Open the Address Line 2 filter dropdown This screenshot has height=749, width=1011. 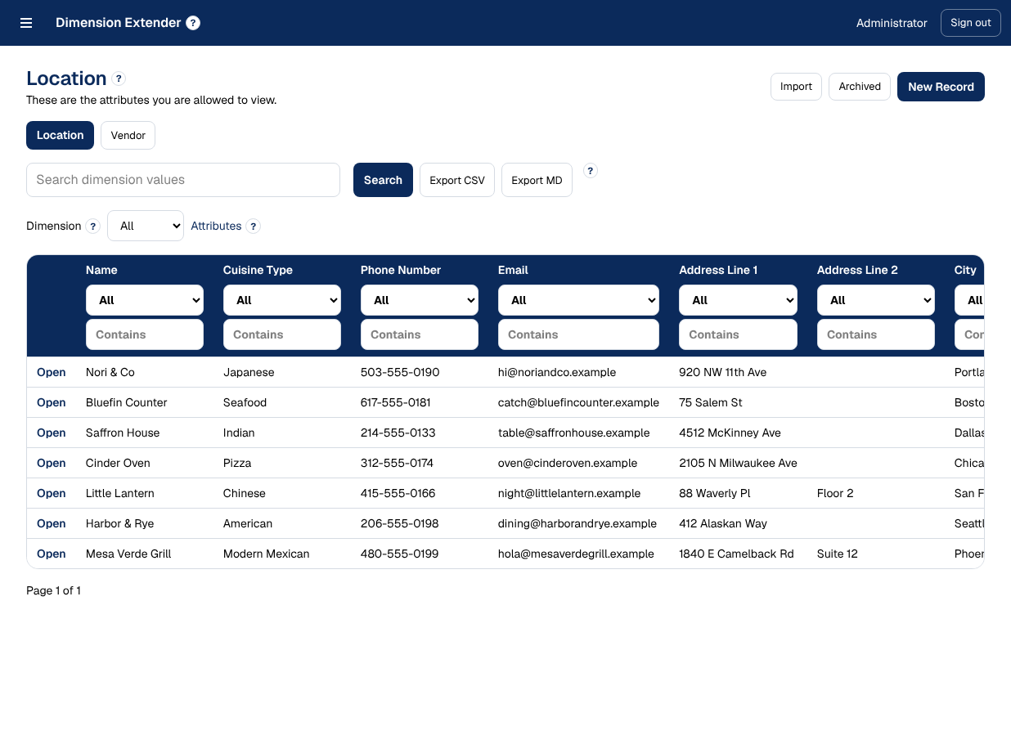point(876,300)
